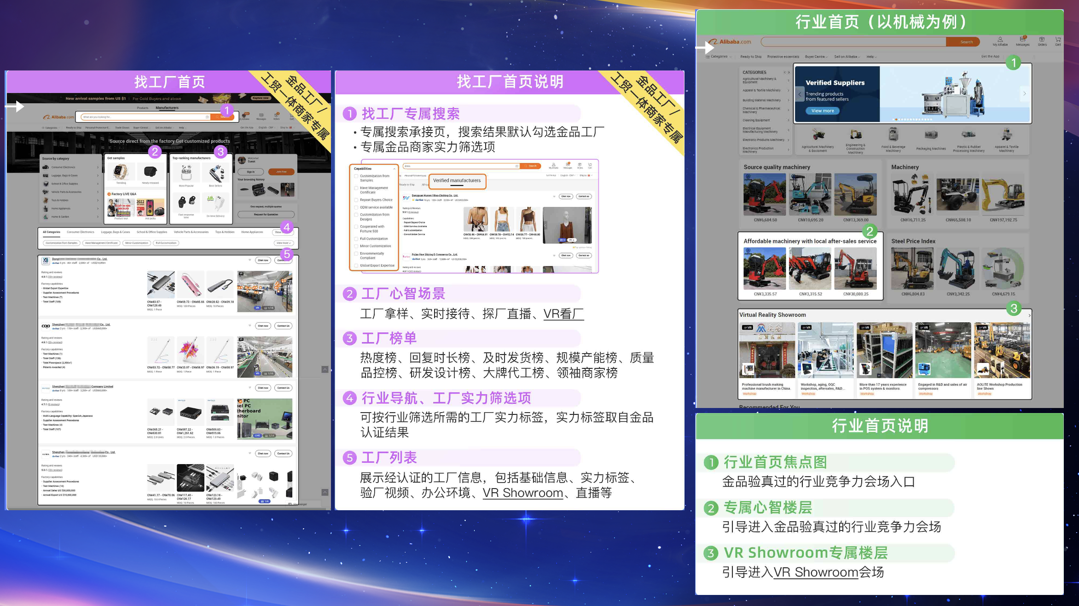
Task: Click VR badge on Professional brush making showroom
Action: click(x=747, y=327)
